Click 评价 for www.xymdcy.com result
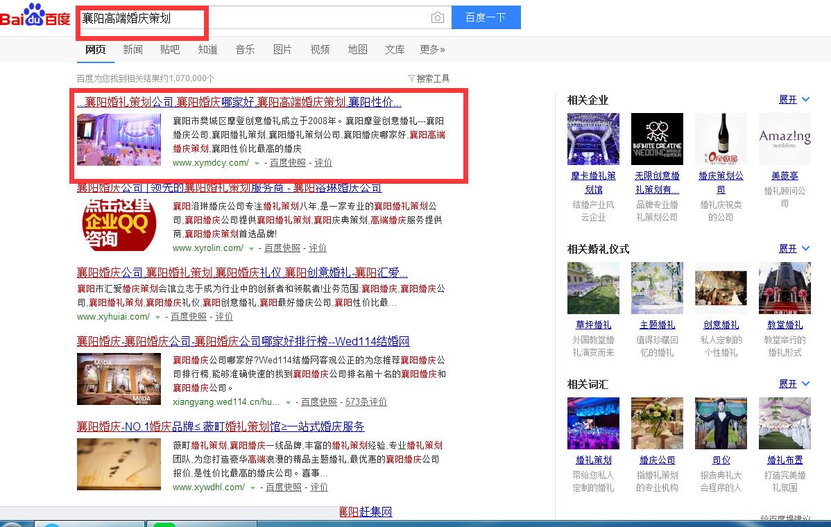This screenshot has width=831, height=527. (323, 162)
